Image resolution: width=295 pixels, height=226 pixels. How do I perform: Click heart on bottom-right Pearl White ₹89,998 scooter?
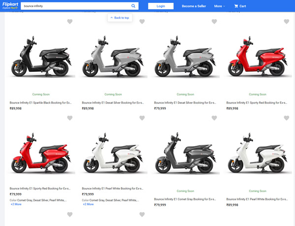coord(287,118)
